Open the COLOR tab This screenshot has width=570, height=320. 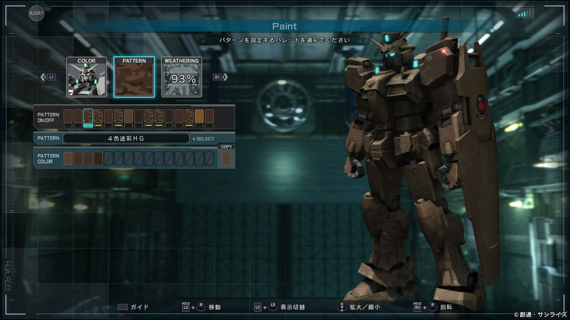point(87,77)
